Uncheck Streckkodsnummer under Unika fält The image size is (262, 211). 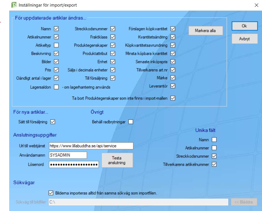[214, 156]
